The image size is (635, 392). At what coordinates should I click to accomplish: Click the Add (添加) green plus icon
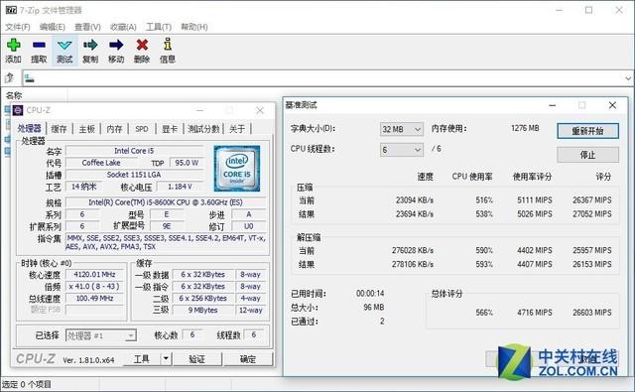[13, 45]
